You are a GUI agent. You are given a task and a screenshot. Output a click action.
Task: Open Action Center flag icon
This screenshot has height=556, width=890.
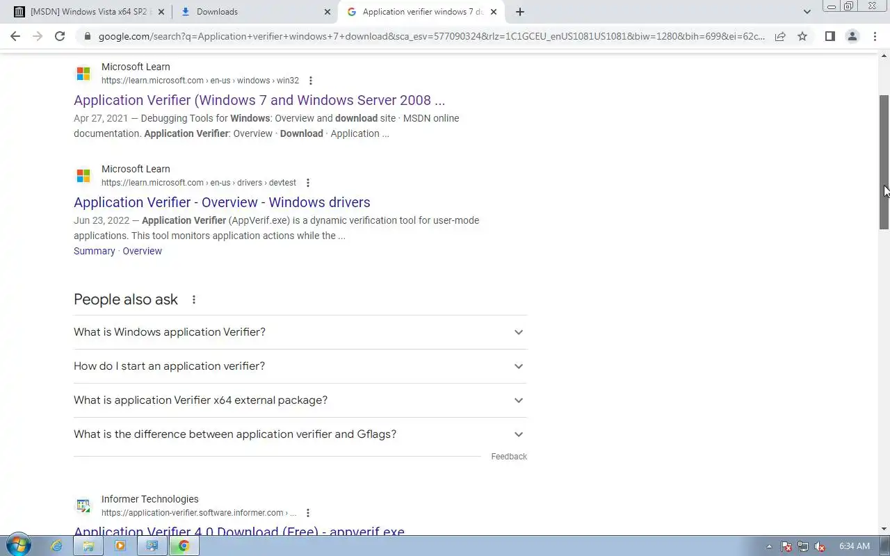point(786,546)
